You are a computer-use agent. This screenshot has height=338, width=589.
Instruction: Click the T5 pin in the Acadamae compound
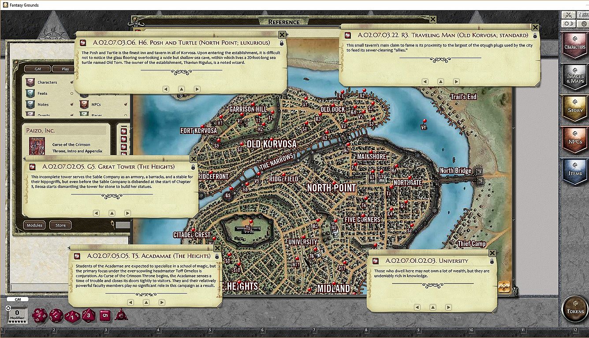click(x=251, y=221)
